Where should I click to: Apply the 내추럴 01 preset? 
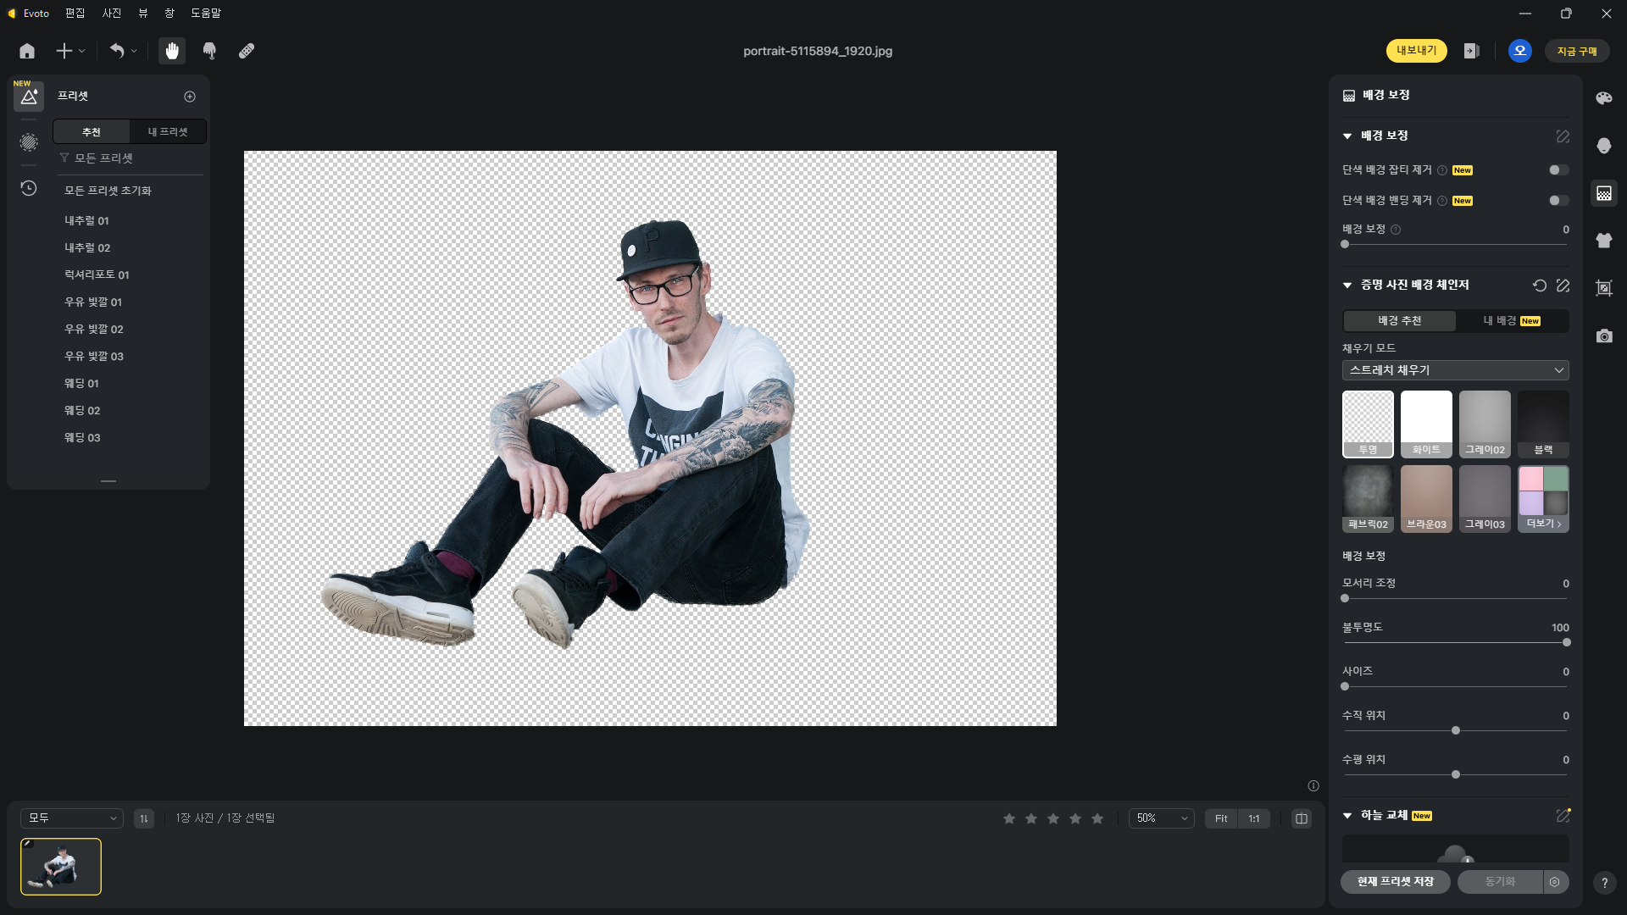(x=86, y=220)
